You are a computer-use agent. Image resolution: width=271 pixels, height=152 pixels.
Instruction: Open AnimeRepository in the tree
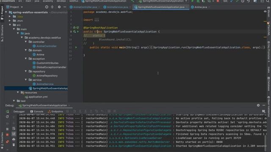tap(47, 76)
